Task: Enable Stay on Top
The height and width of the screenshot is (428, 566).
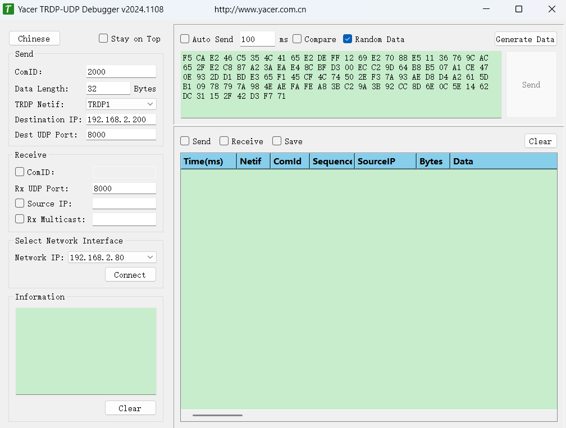Action: 103,39
